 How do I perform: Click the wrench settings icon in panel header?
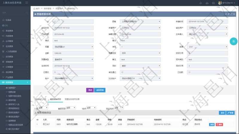(229, 14)
